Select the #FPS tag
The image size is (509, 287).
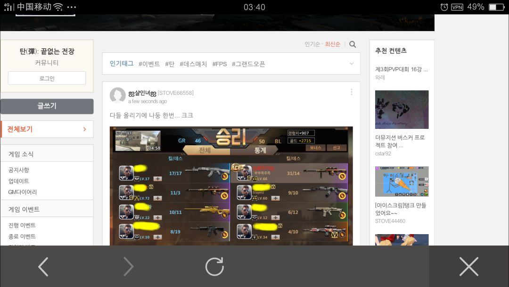point(220,64)
